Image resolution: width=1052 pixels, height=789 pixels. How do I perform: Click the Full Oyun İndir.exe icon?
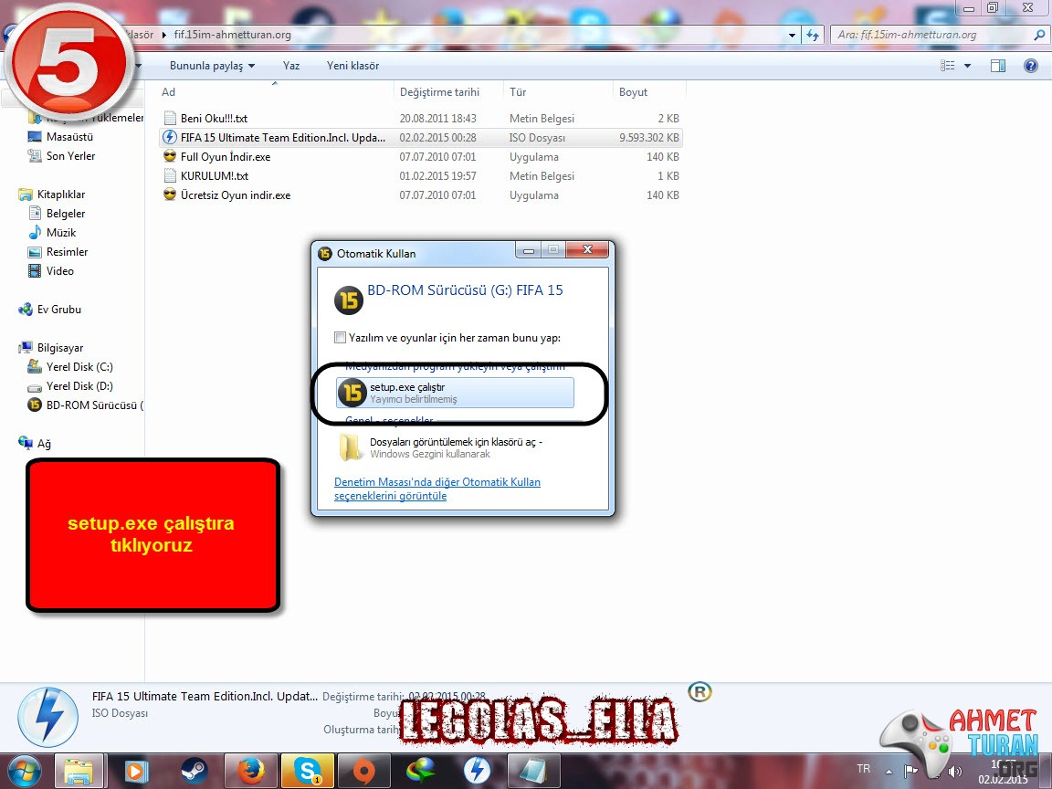point(171,156)
